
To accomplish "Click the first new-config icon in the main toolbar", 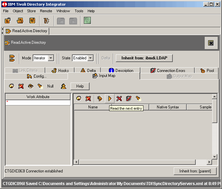I will click(8, 21).
